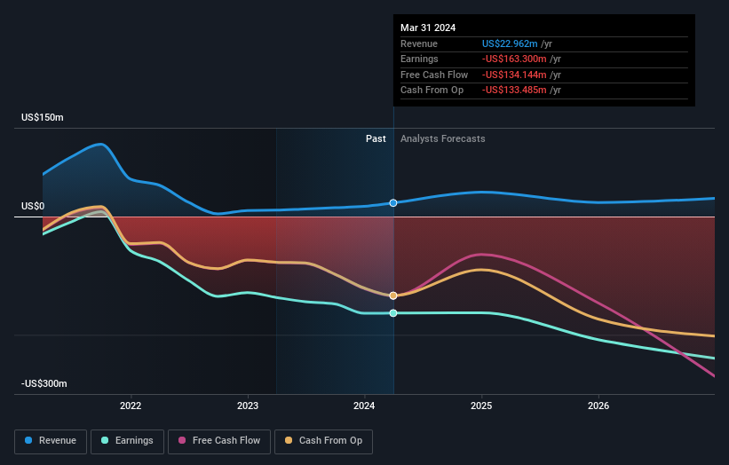Toggle the Cash From Op legend series

(323, 441)
